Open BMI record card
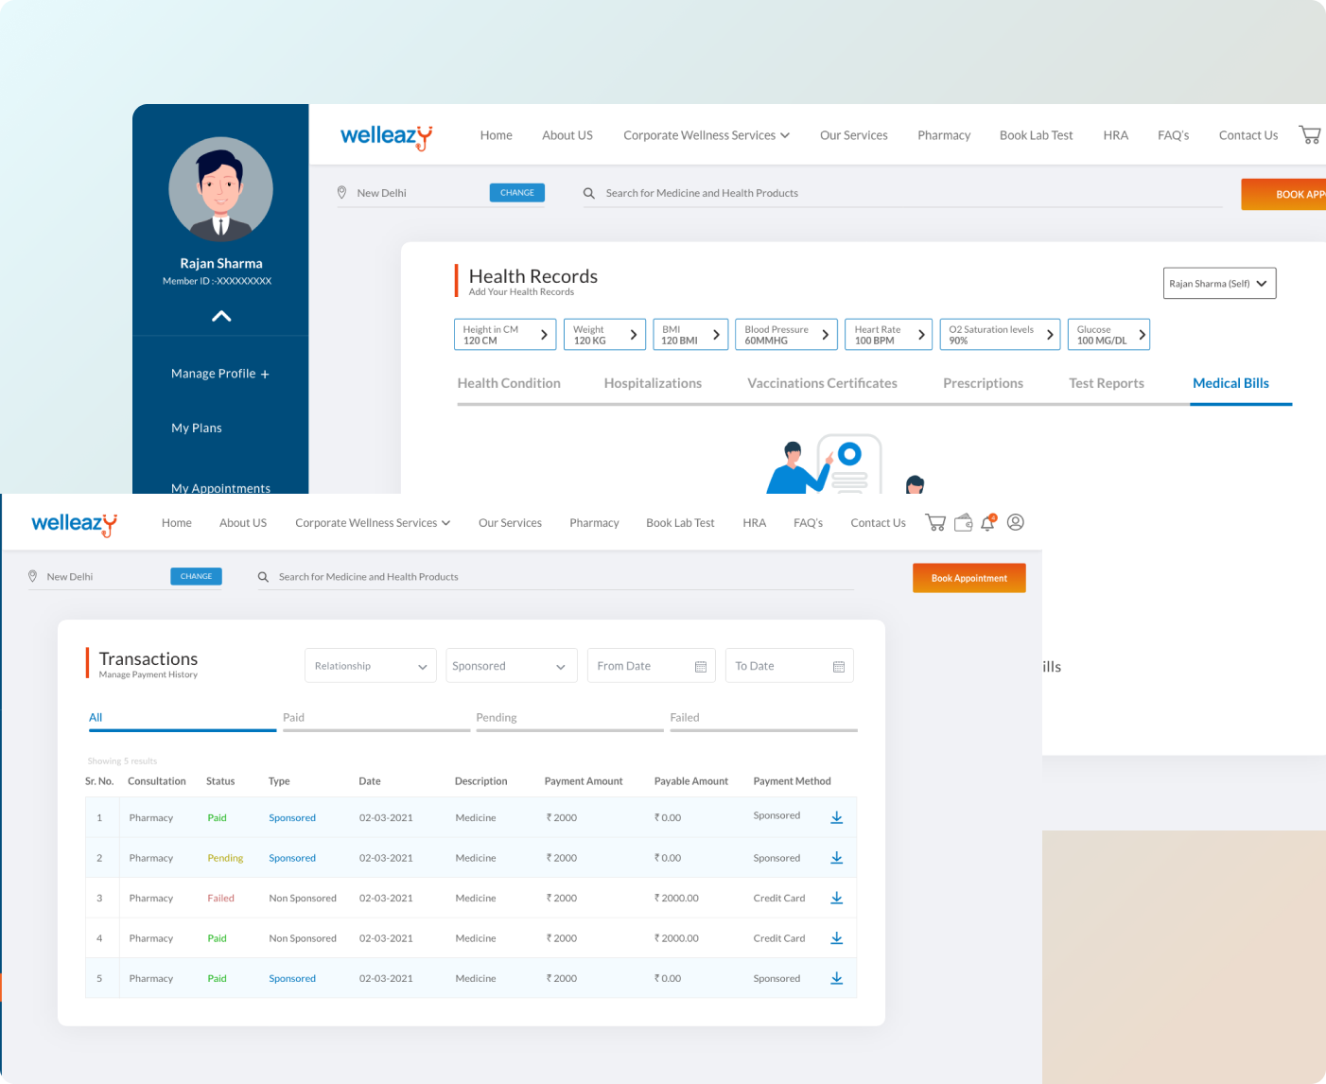The image size is (1326, 1084). [x=690, y=335]
